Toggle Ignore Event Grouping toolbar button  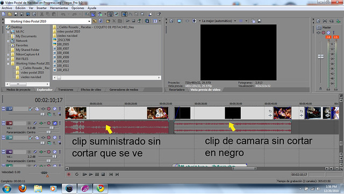coord(117,14)
